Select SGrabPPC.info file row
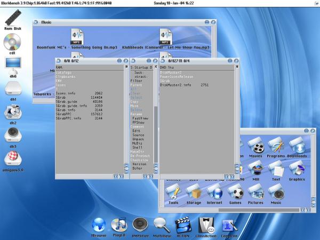This screenshot has width=320, height=240. [x=79, y=118]
